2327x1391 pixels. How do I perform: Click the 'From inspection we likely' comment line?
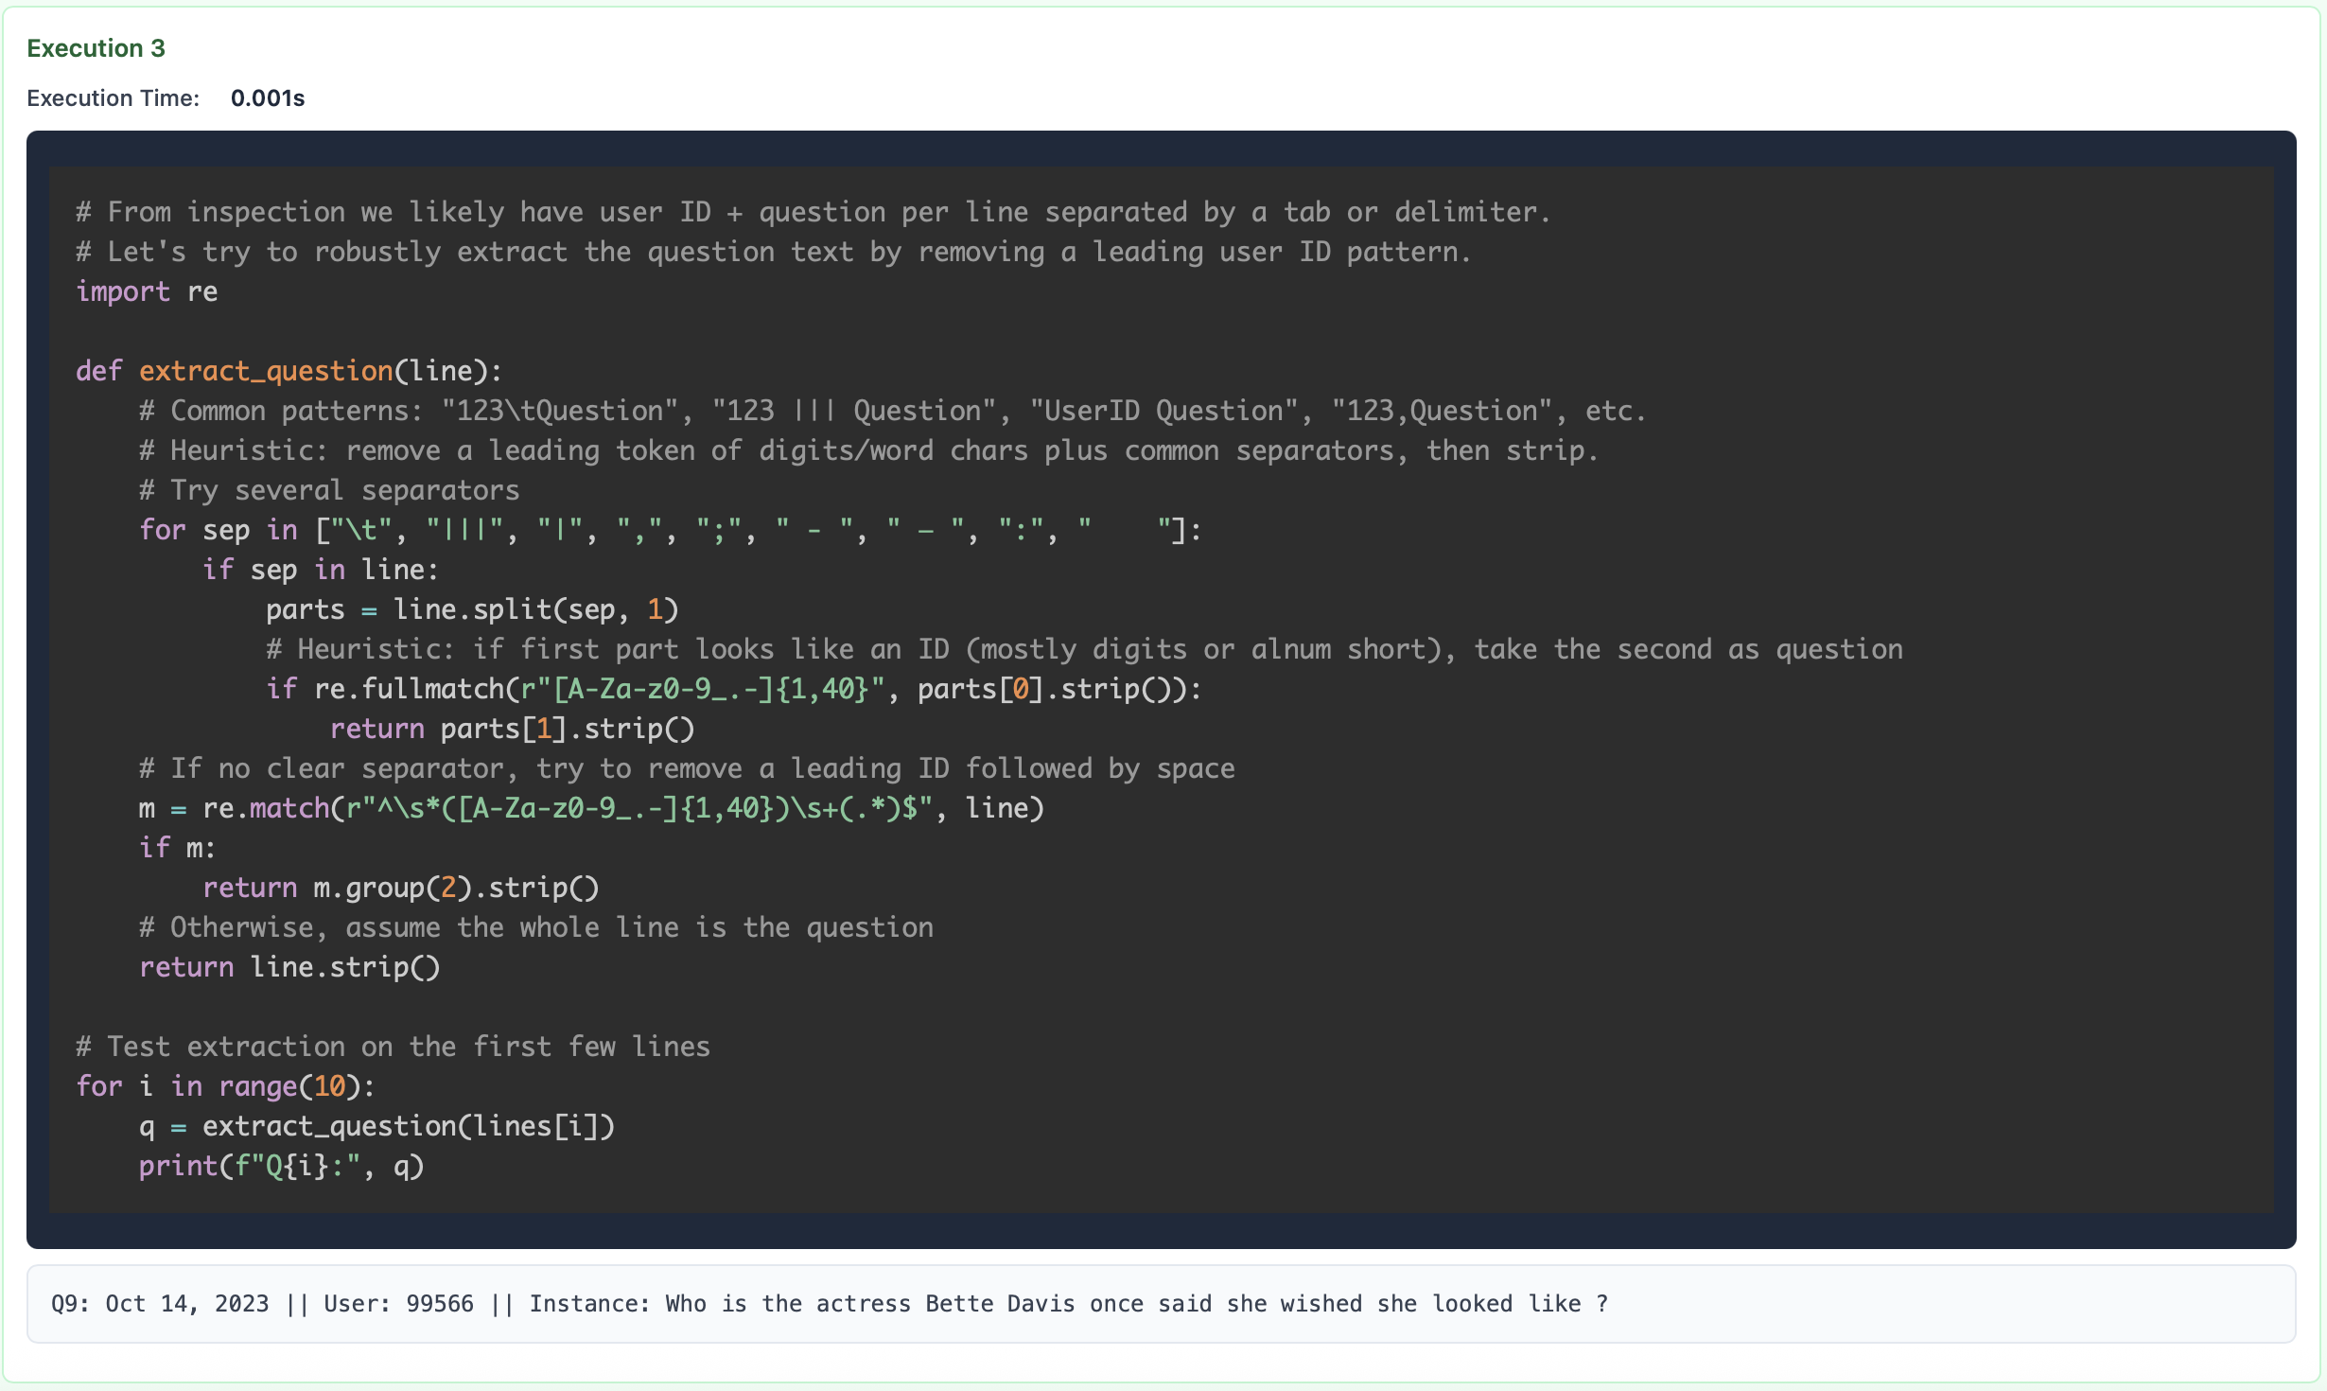(x=814, y=212)
